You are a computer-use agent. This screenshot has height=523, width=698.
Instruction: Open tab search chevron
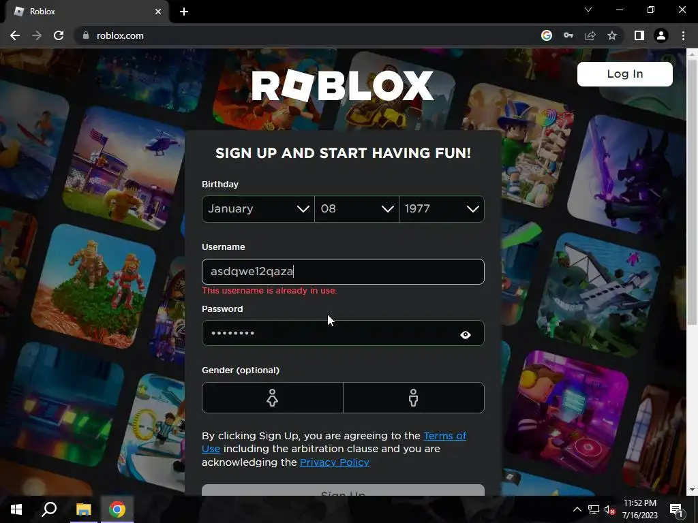click(x=588, y=10)
